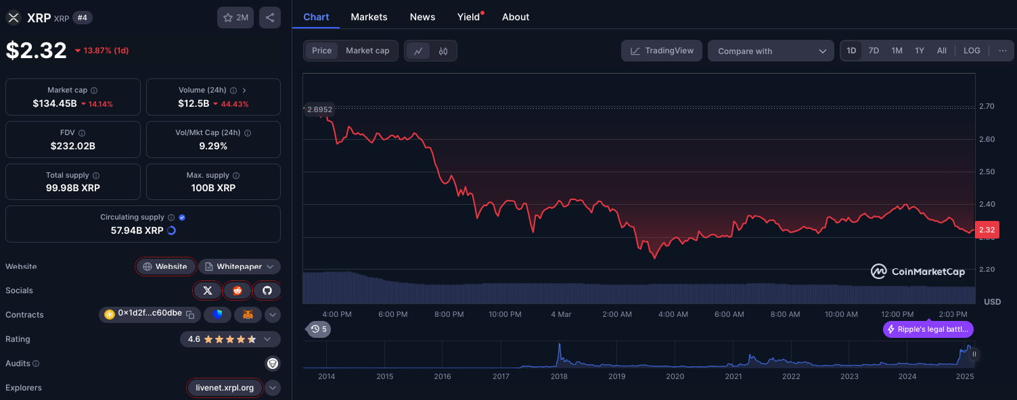Image resolution: width=1017 pixels, height=400 pixels.
Task: Open XRP's GitHub social link
Action: pyautogui.click(x=267, y=291)
